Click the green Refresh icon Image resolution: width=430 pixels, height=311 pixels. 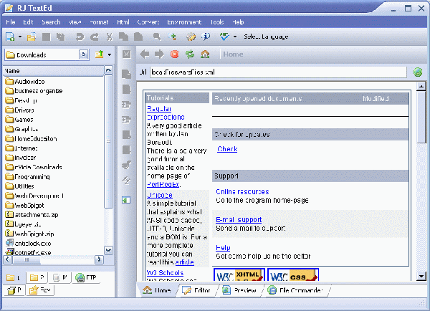click(x=190, y=54)
